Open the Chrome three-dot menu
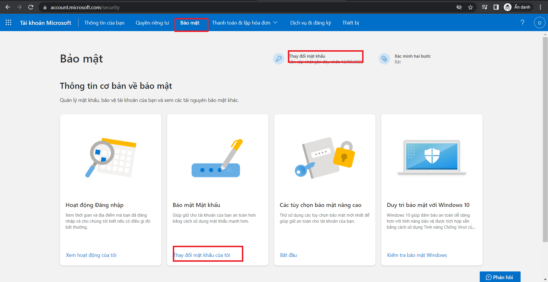 (x=540, y=7)
